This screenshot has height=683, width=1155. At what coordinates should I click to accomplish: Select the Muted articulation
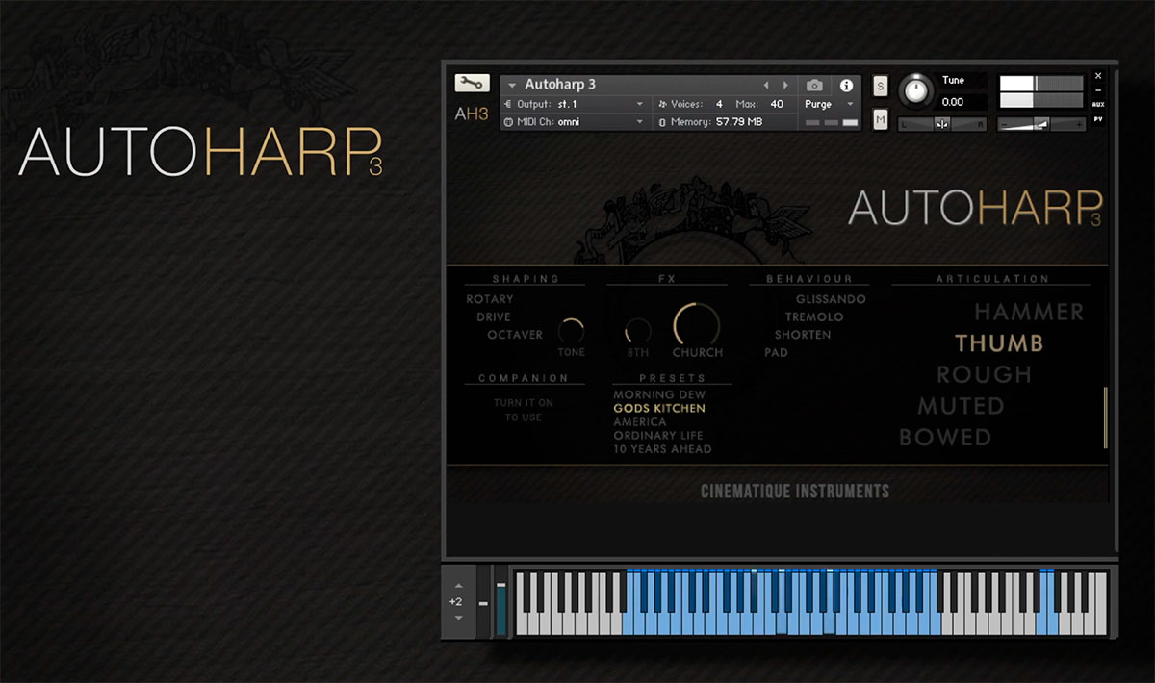pyautogui.click(x=961, y=406)
